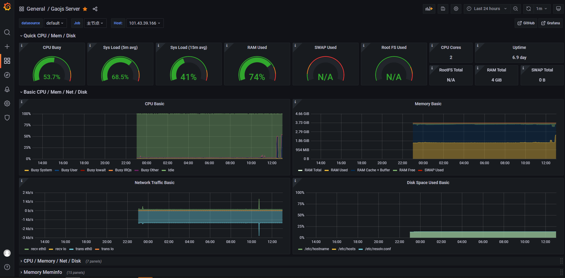Toggle Busy Iowait series in legend
This screenshot has width=565, height=278.
pos(96,170)
